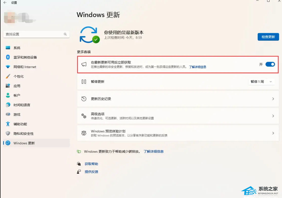The width and height of the screenshot is (282, 198).
Task: Open Windows 预览体验计划 via its chevron
Action: click(273, 133)
